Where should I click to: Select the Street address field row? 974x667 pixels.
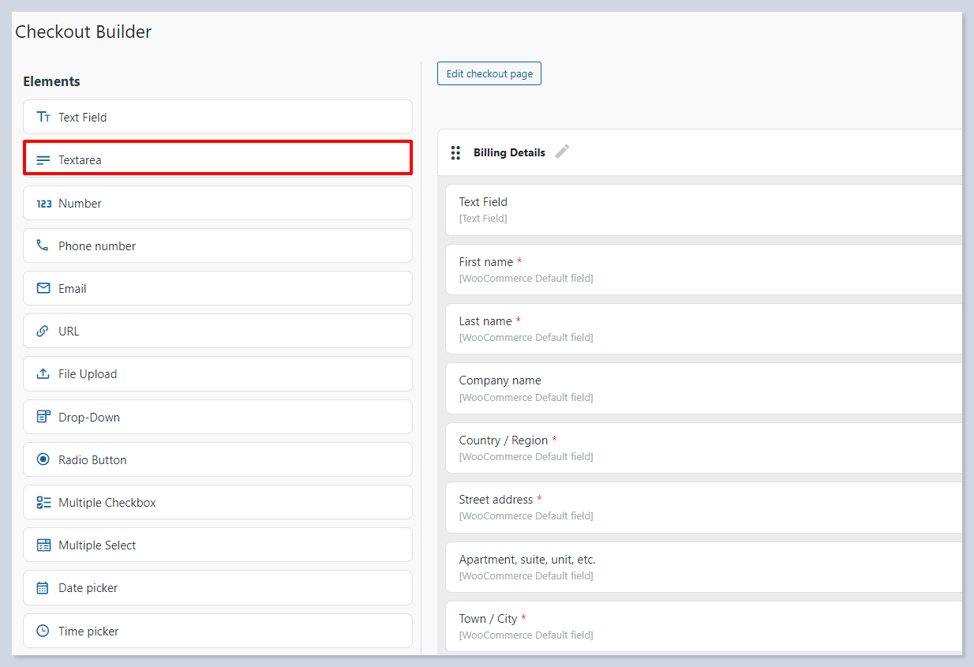tap(702, 507)
